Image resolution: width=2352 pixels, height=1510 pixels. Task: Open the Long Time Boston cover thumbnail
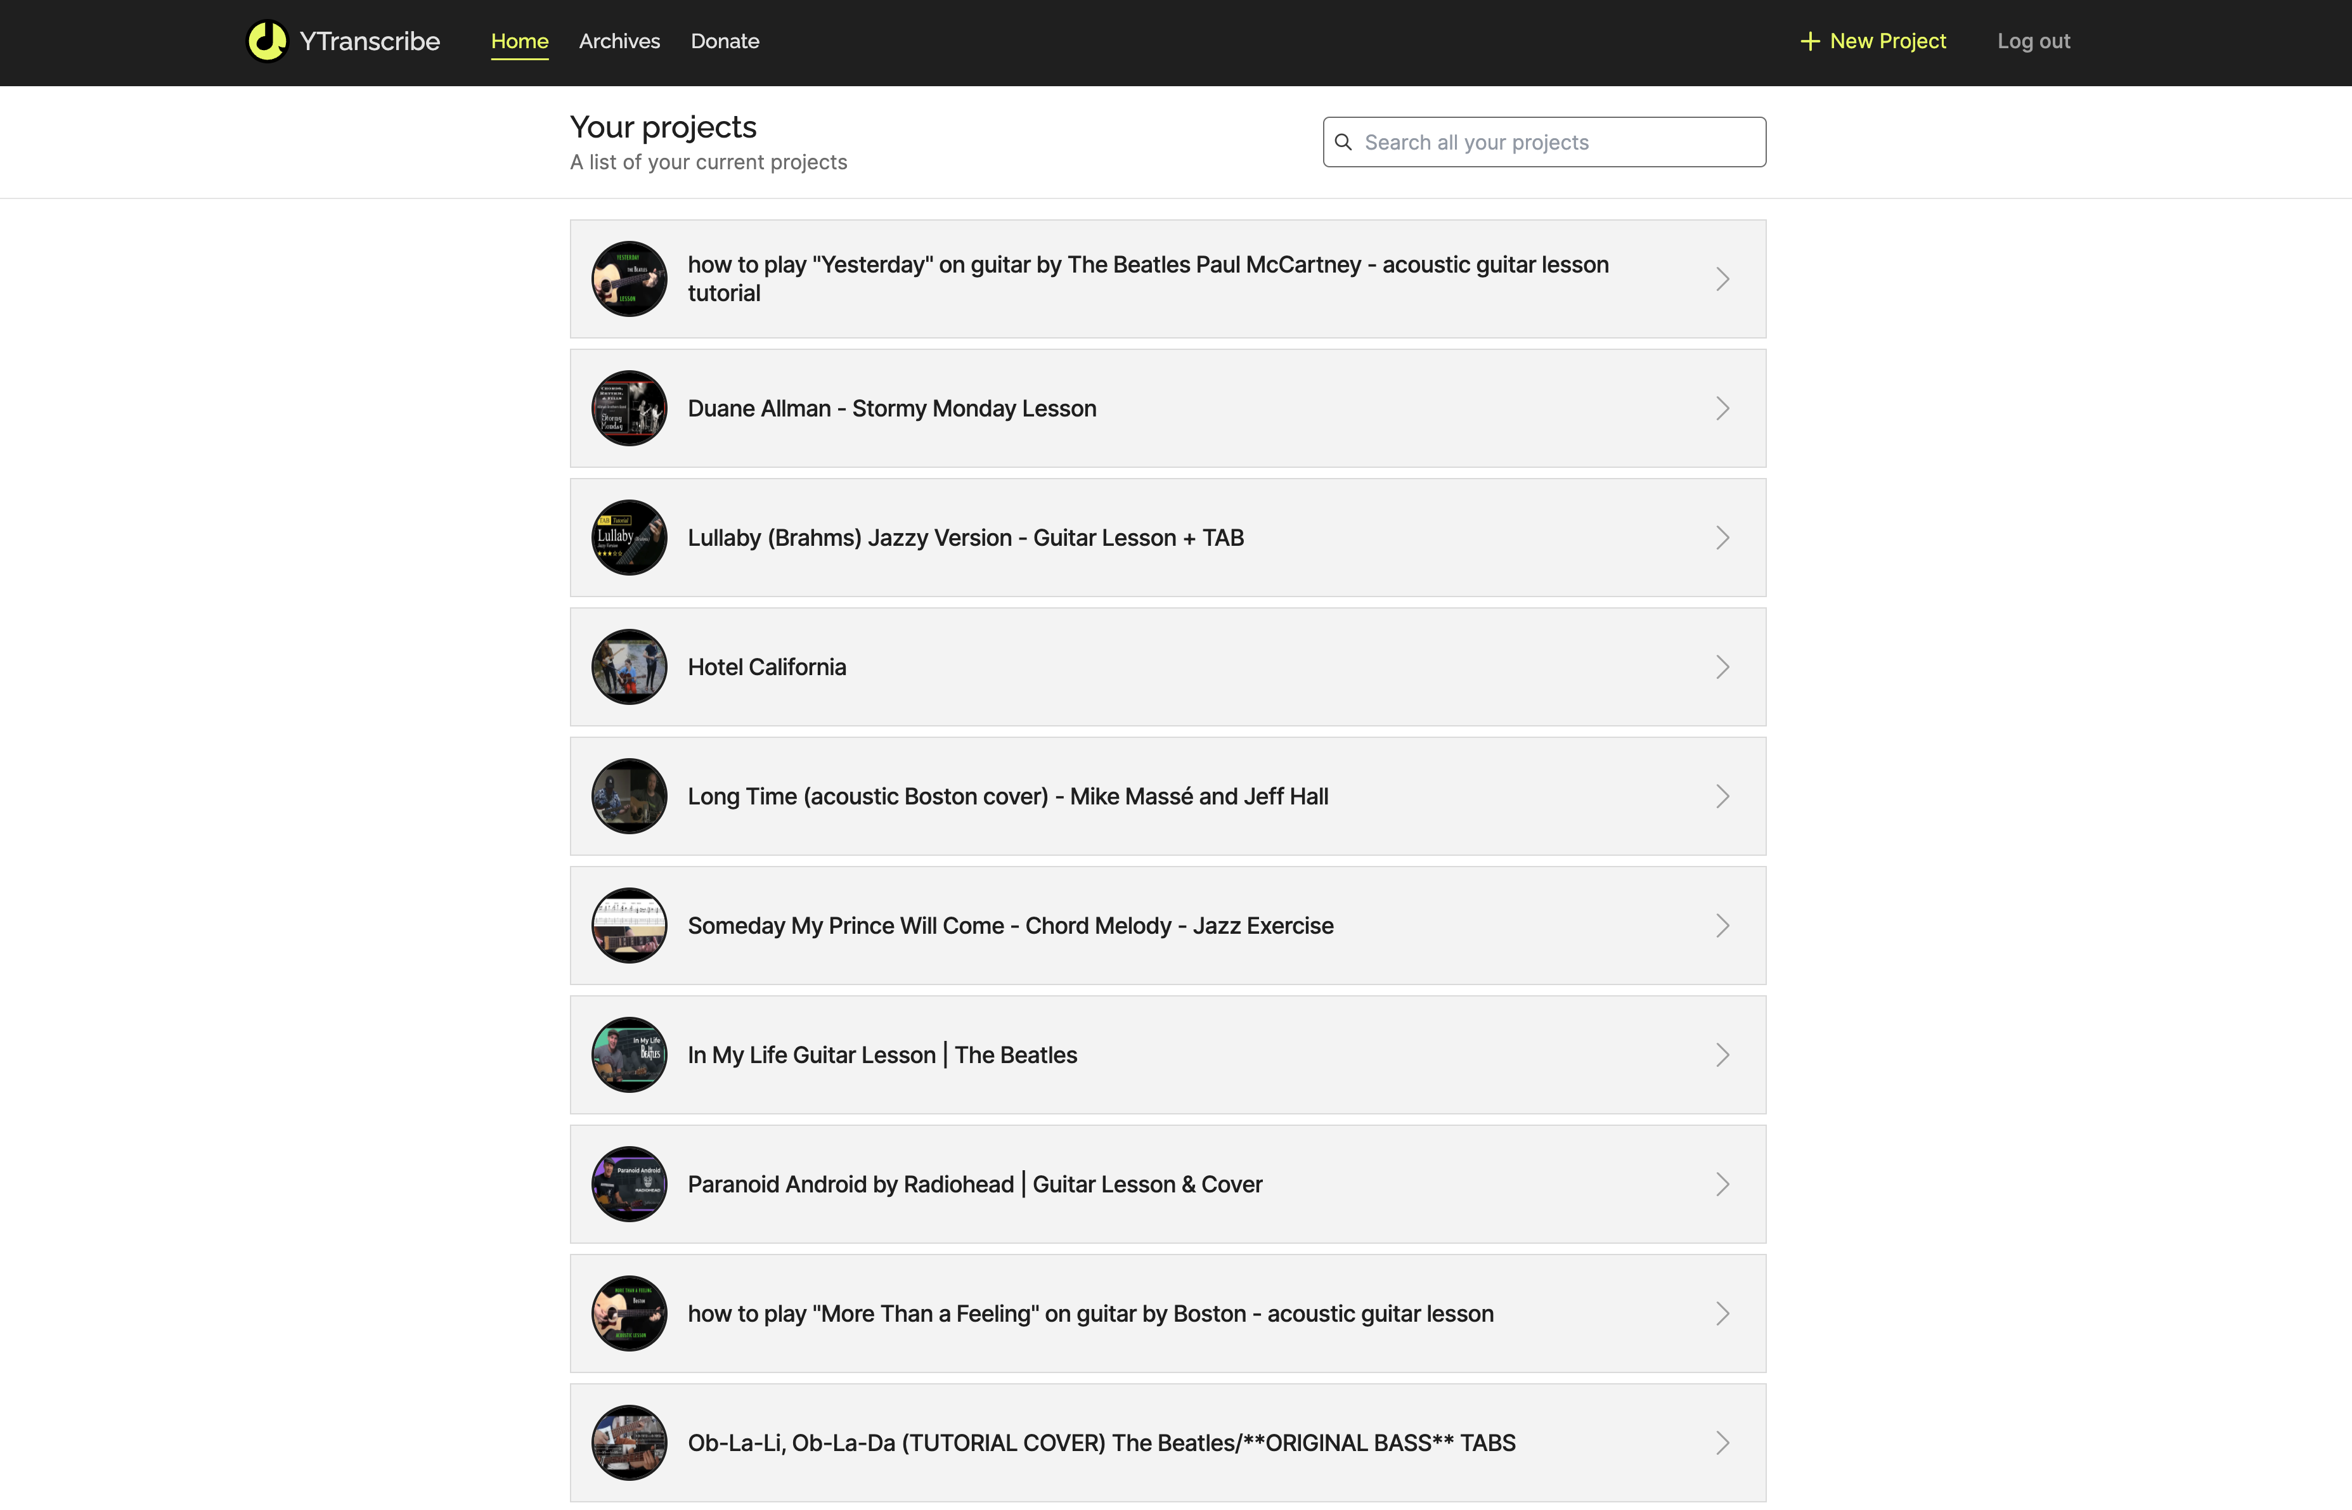coord(630,796)
